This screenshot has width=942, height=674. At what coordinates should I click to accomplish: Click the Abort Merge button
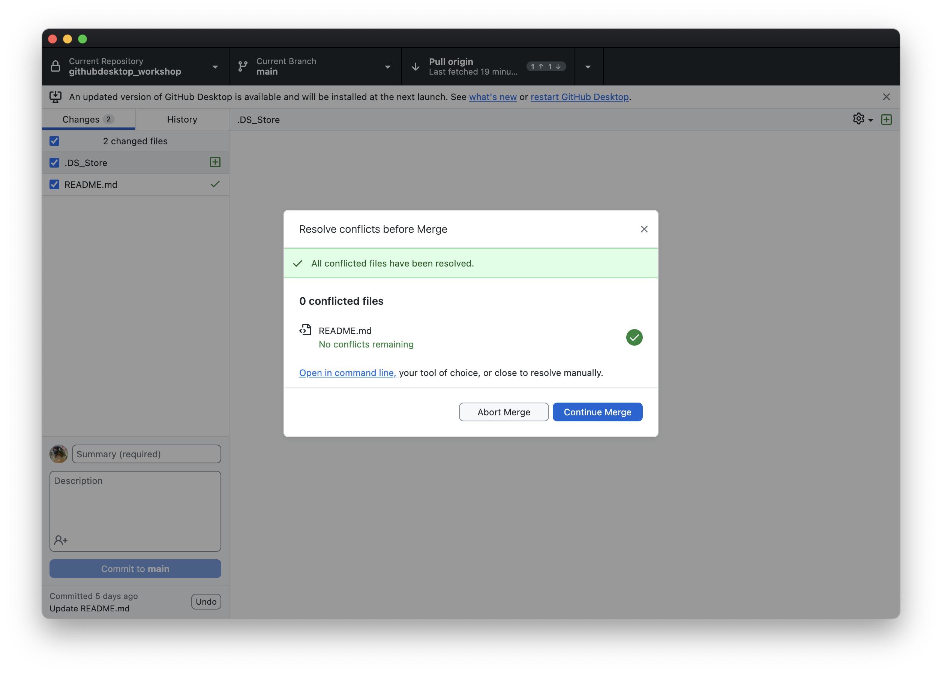[504, 411]
